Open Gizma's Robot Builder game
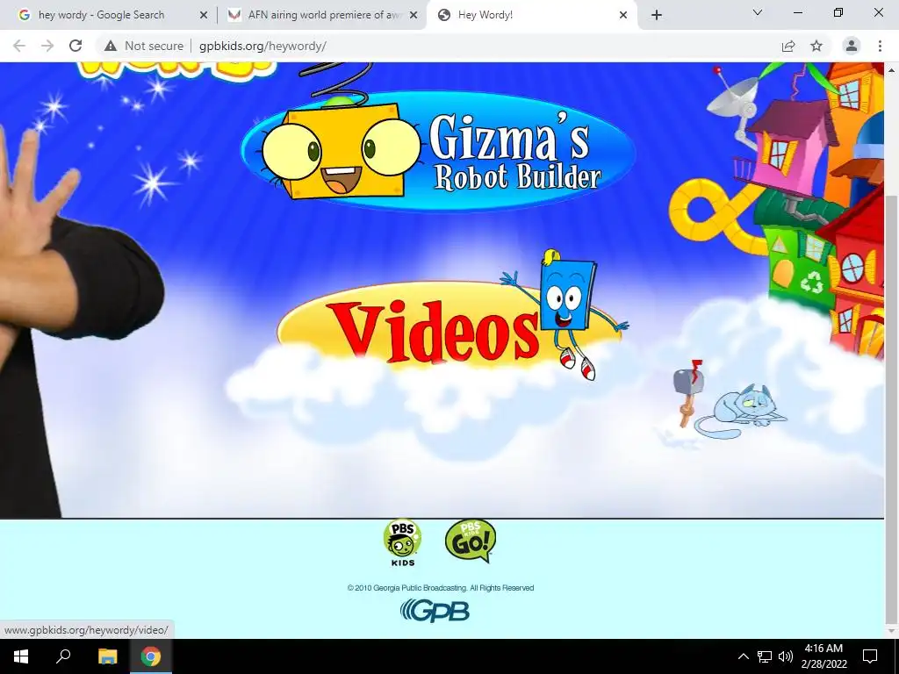 [x=439, y=152]
